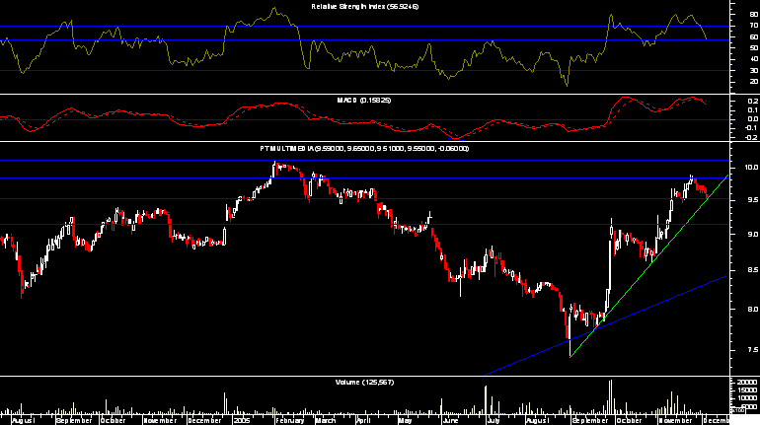Click the -0.1 label on MACD axis
This screenshot has height=425, width=760.
click(x=752, y=128)
